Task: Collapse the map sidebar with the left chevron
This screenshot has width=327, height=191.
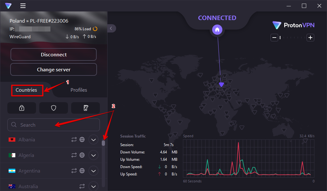Action: [x=111, y=28]
